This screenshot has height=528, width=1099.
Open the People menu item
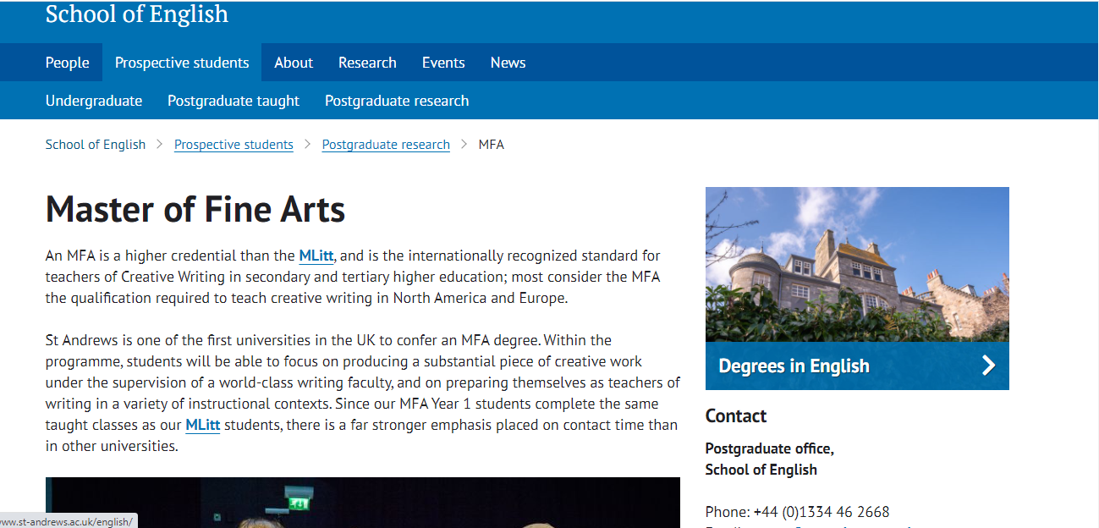click(x=68, y=63)
